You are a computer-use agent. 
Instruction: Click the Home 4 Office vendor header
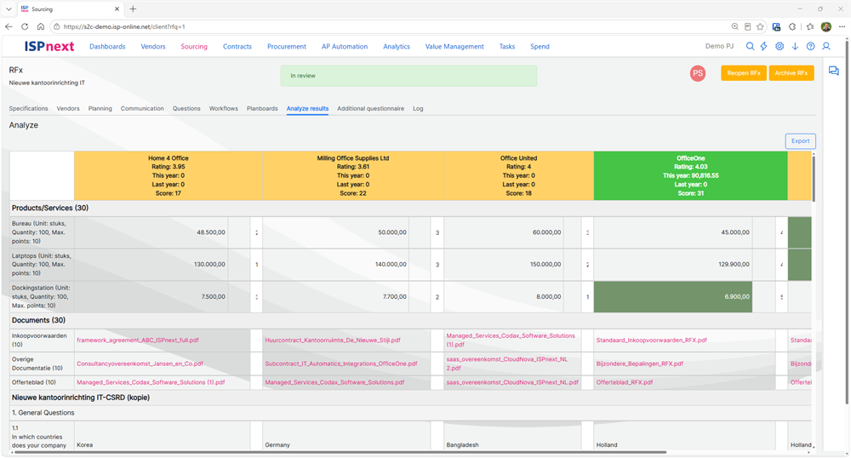pyautogui.click(x=168, y=176)
